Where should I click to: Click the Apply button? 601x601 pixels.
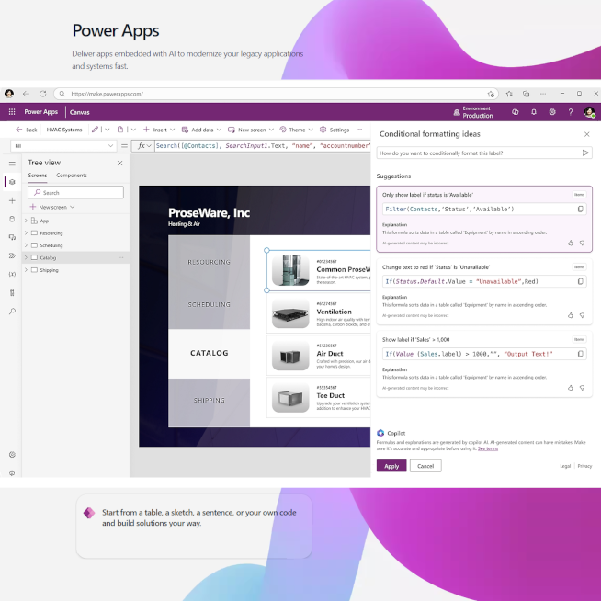pyautogui.click(x=391, y=466)
